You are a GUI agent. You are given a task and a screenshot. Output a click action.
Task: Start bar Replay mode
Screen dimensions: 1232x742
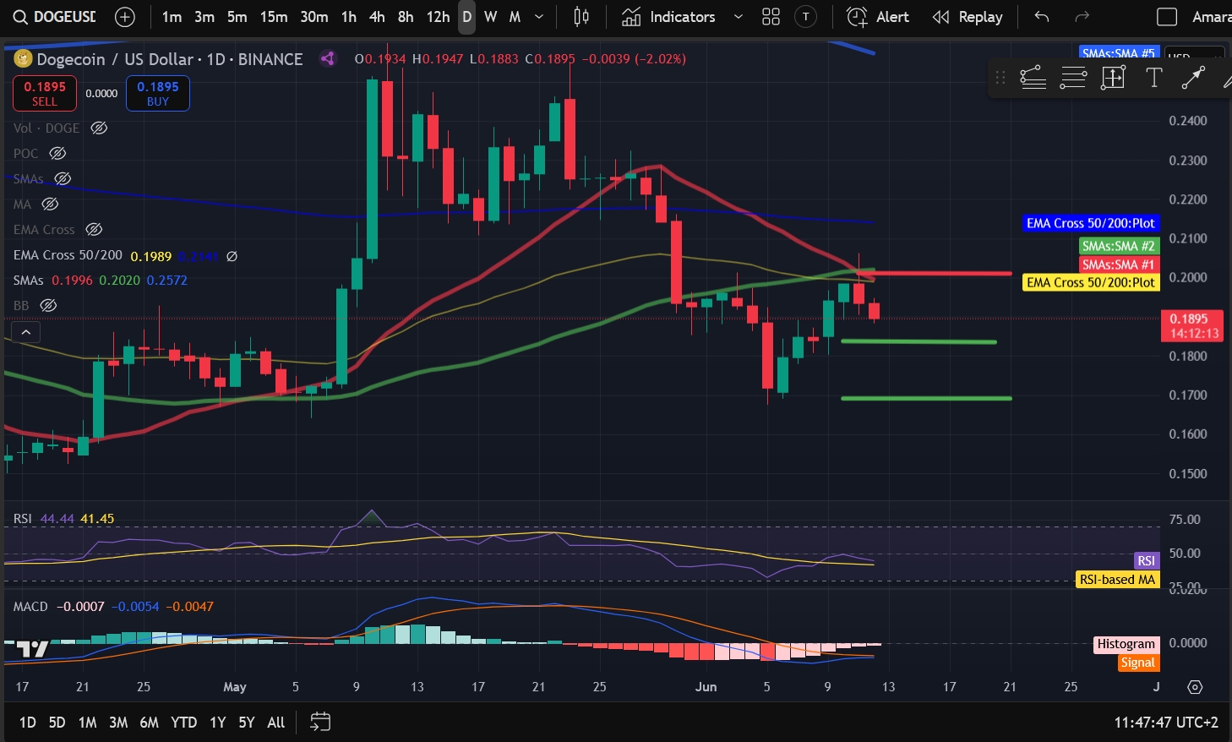pos(967,17)
